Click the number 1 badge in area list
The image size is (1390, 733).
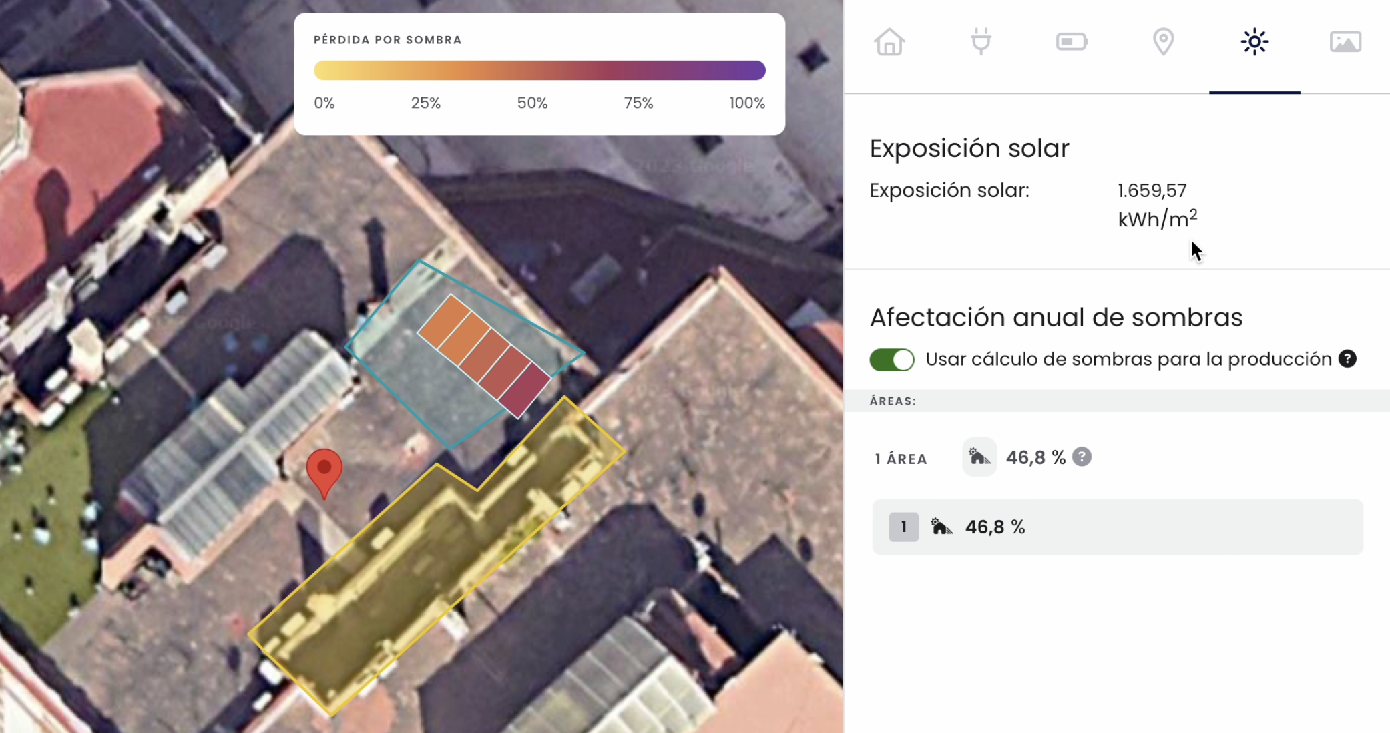[903, 527]
